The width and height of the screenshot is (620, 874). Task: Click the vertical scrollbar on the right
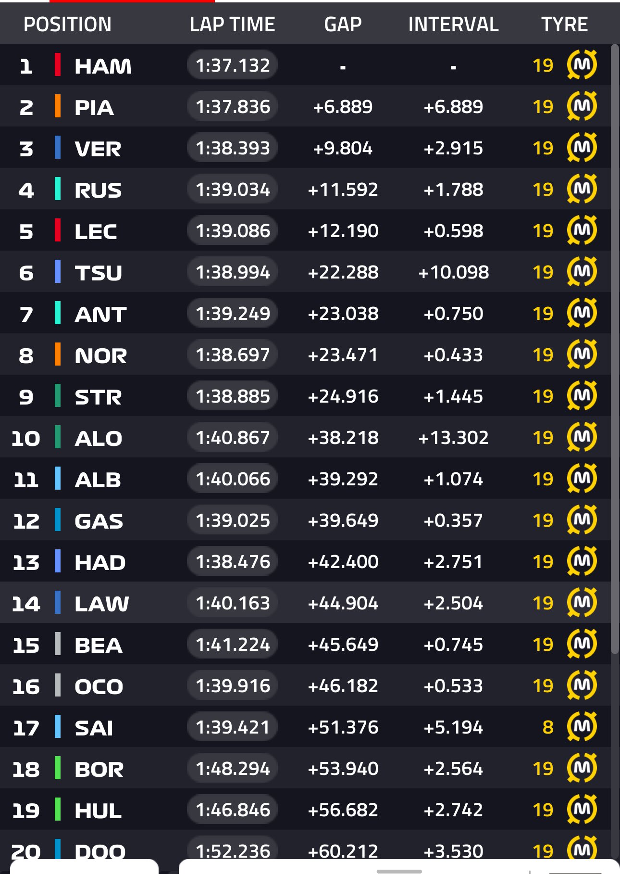tap(615, 349)
